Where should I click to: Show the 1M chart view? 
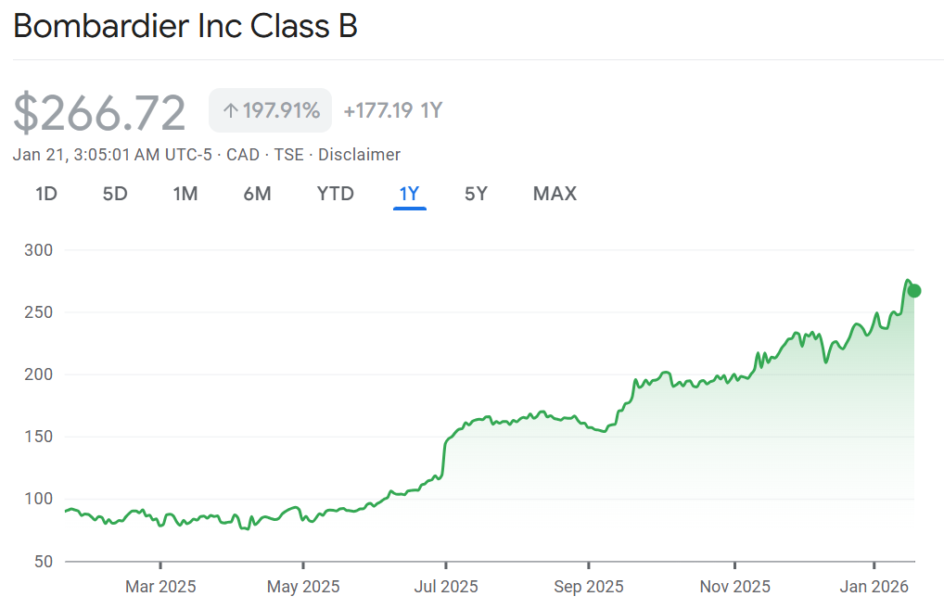[x=185, y=194]
